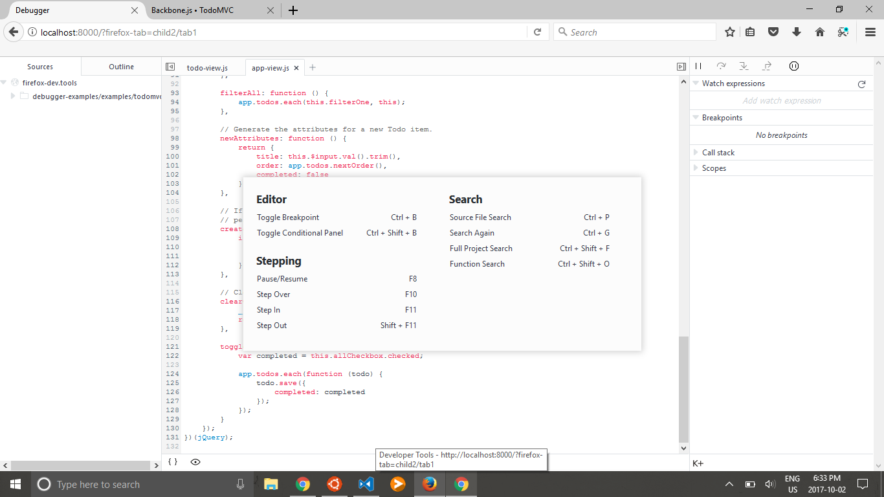Toggle the blackbox source eye icon
The height and width of the screenshot is (497, 884).
pyautogui.click(x=195, y=462)
